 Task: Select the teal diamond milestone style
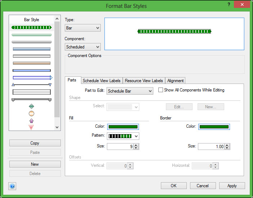coord(31,106)
